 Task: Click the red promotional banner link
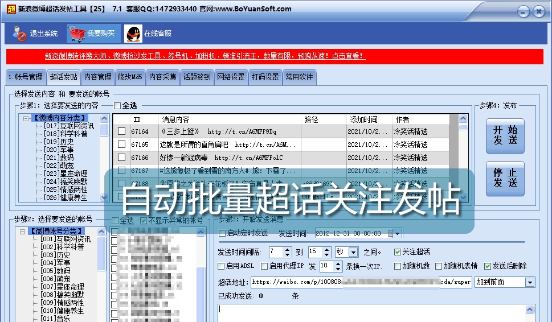point(205,56)
